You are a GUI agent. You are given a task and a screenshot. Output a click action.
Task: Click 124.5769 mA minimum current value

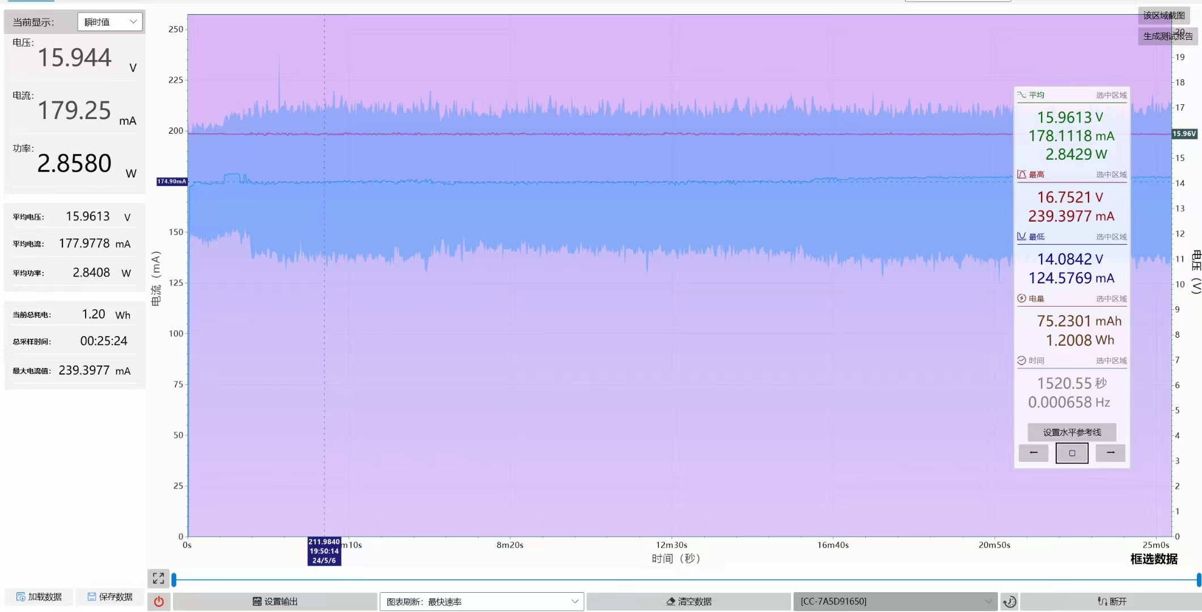tap(1072, 278)
